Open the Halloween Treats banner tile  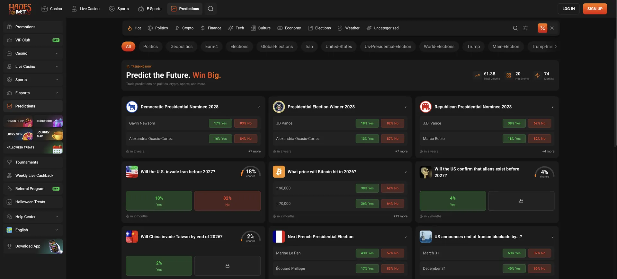[33, 148]
